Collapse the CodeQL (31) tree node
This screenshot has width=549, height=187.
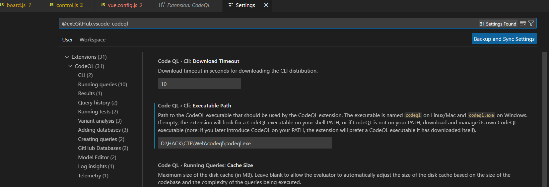pyautogui.click(x=70, y=66)
